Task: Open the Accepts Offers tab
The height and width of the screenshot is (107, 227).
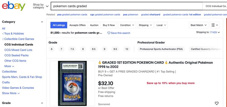Action: pos(77,25)
